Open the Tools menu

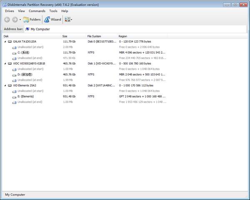click(53, 11)
